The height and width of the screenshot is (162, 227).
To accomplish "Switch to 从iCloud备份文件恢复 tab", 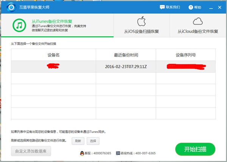I will point(198,26).
